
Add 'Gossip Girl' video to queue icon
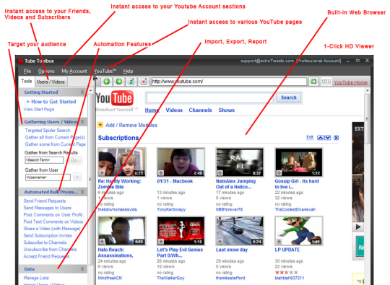(279, 172)
